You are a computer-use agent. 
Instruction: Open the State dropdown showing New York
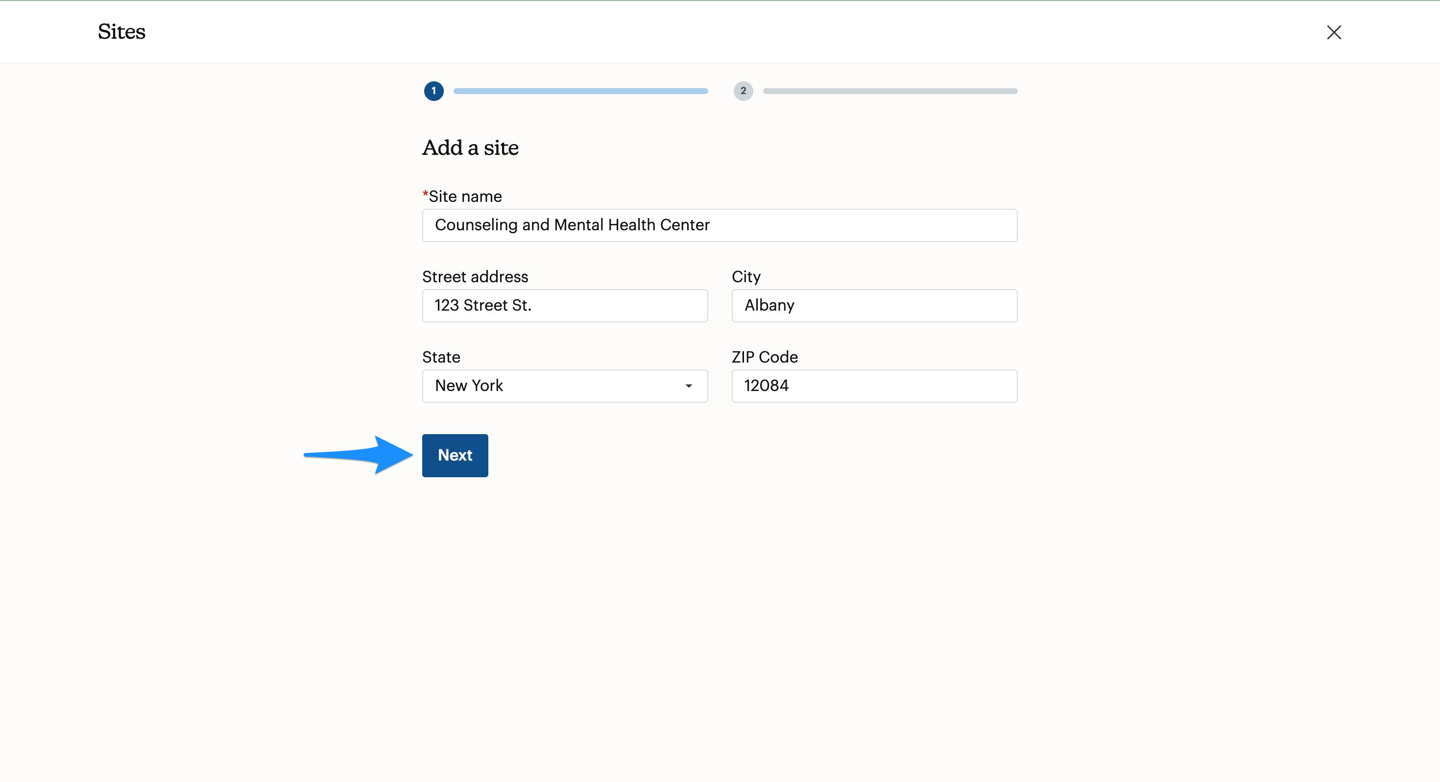565,386
